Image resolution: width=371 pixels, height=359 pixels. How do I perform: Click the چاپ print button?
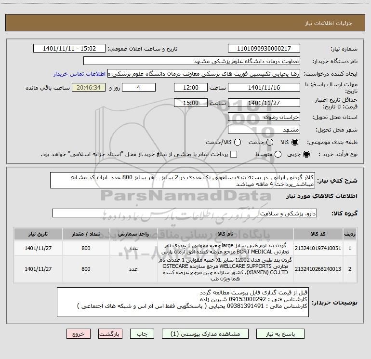coord(142,334)
